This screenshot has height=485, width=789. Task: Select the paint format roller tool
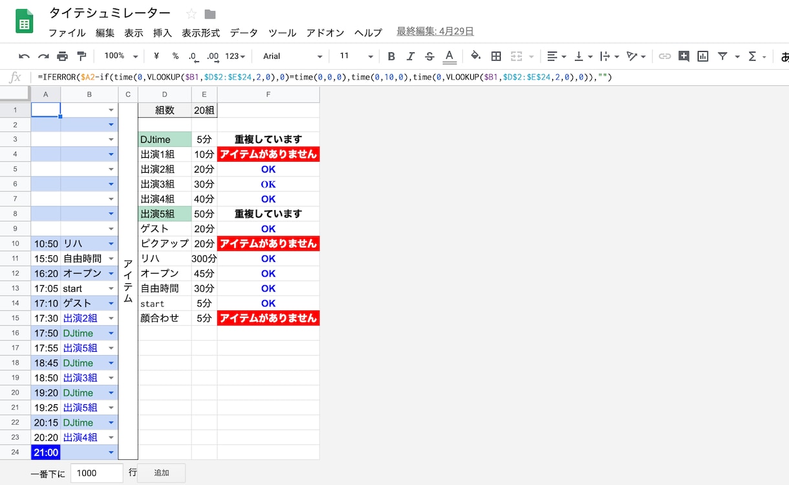pyautogui.click(x=81, y=56)
